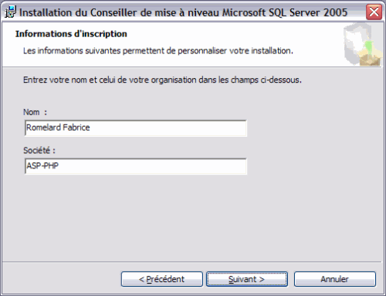Click the "Nom :" field label
This screenshot has width=386, height=296.
35,112
